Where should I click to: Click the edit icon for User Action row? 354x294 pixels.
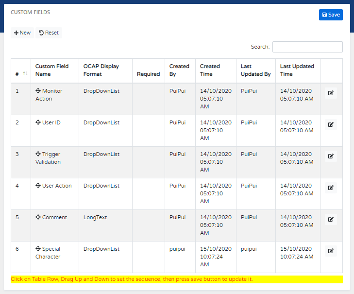(x=331, y=188)
